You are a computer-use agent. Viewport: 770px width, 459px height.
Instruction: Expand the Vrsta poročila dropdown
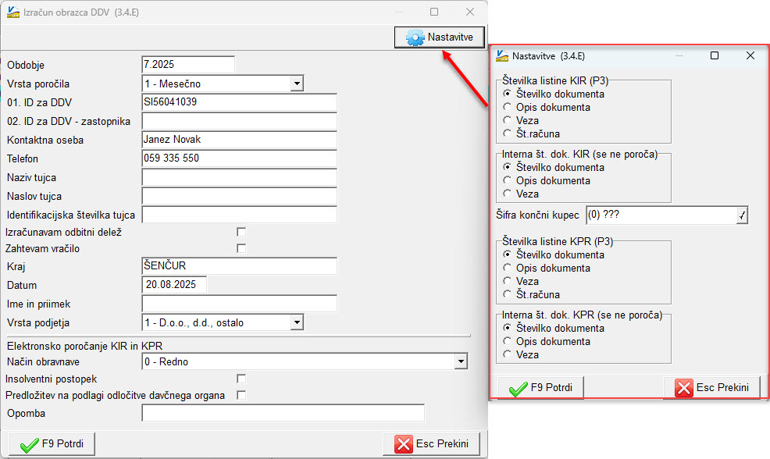[x=296, y=84]
